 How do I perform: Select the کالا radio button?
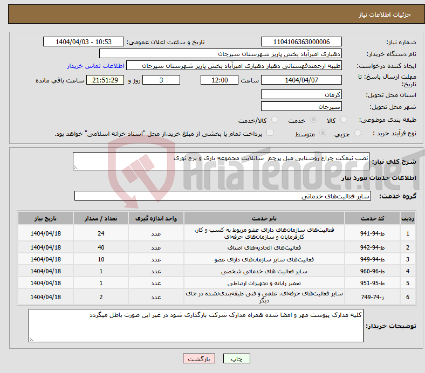point(344,120)
